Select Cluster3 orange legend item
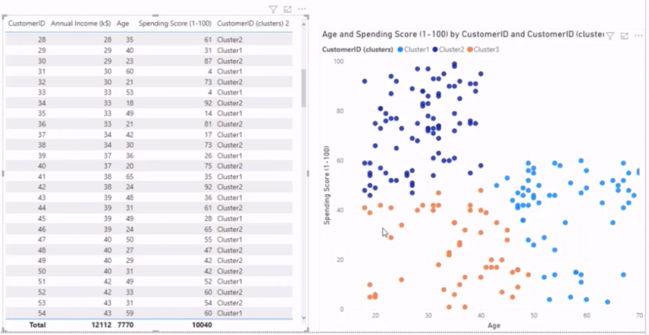 (x=483, y=50)
